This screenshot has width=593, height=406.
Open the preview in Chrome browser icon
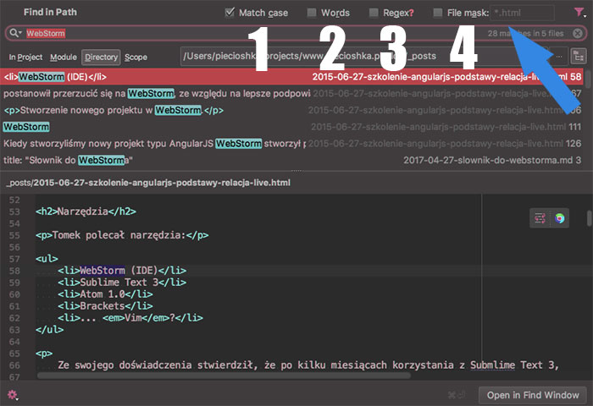point(560,218)
